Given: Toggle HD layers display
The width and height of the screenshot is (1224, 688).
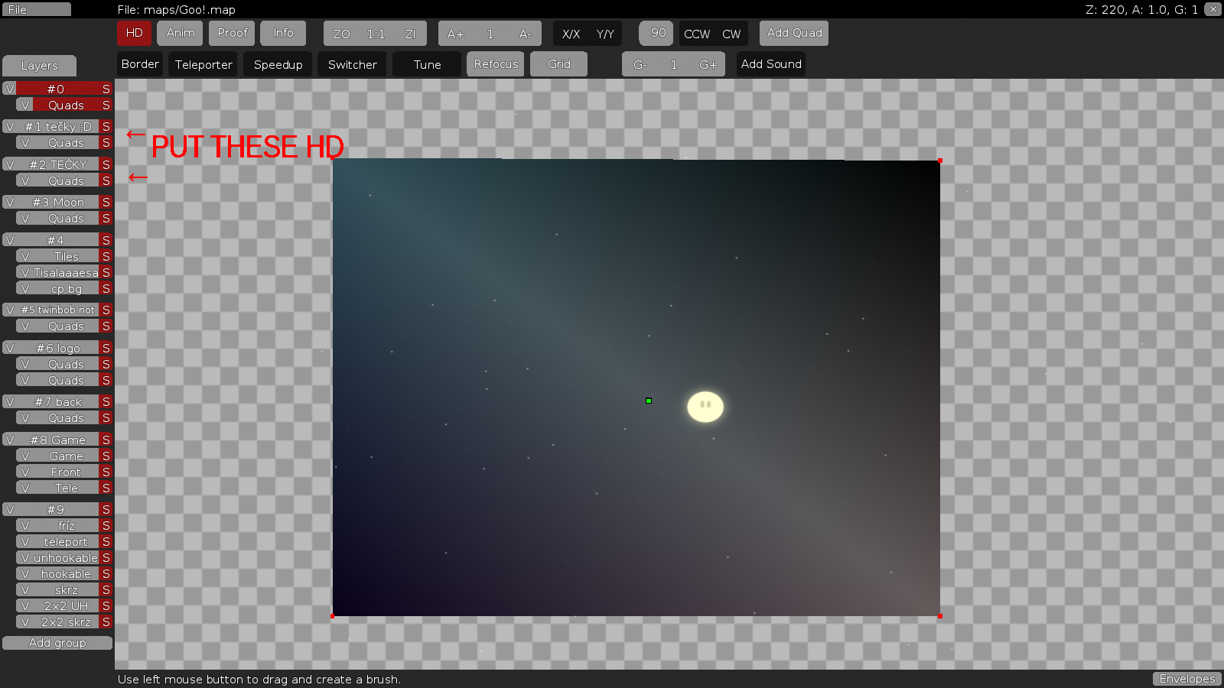Looking at the screenshot, I should (x=134, y=33).
